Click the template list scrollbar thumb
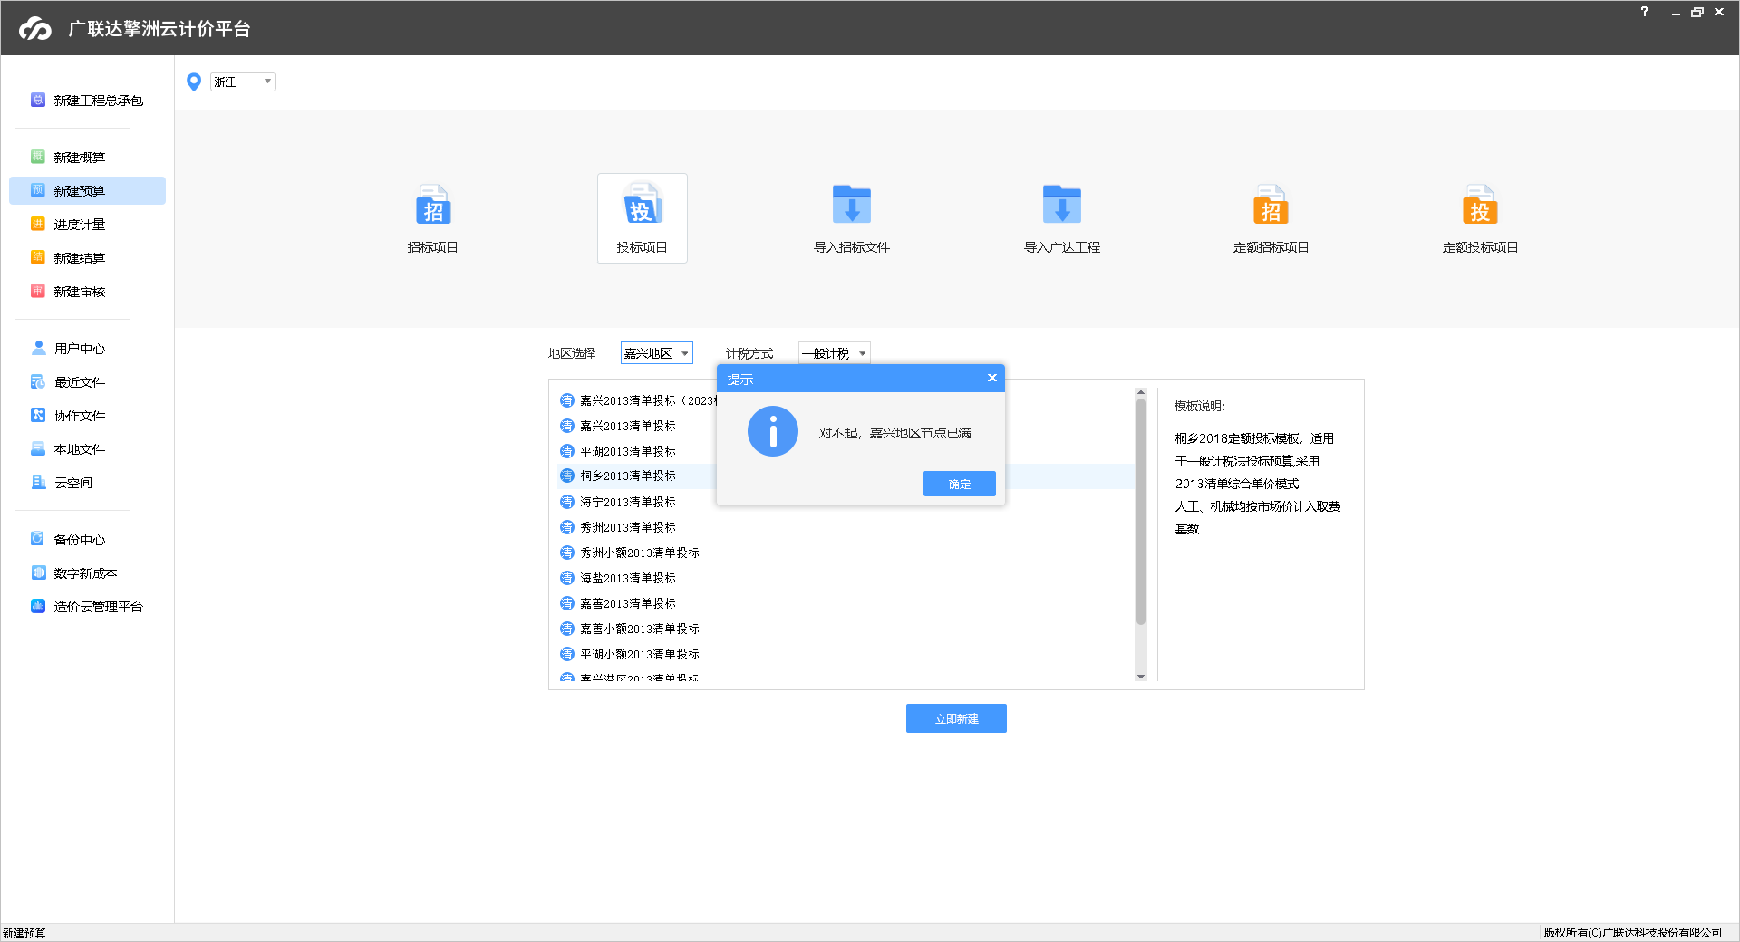The image size is (1740, 942). [1140, 512]
